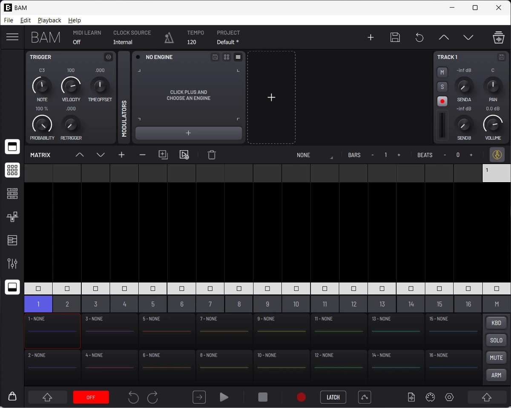
Task: Open the Playback menu
Action: point(49,20)
